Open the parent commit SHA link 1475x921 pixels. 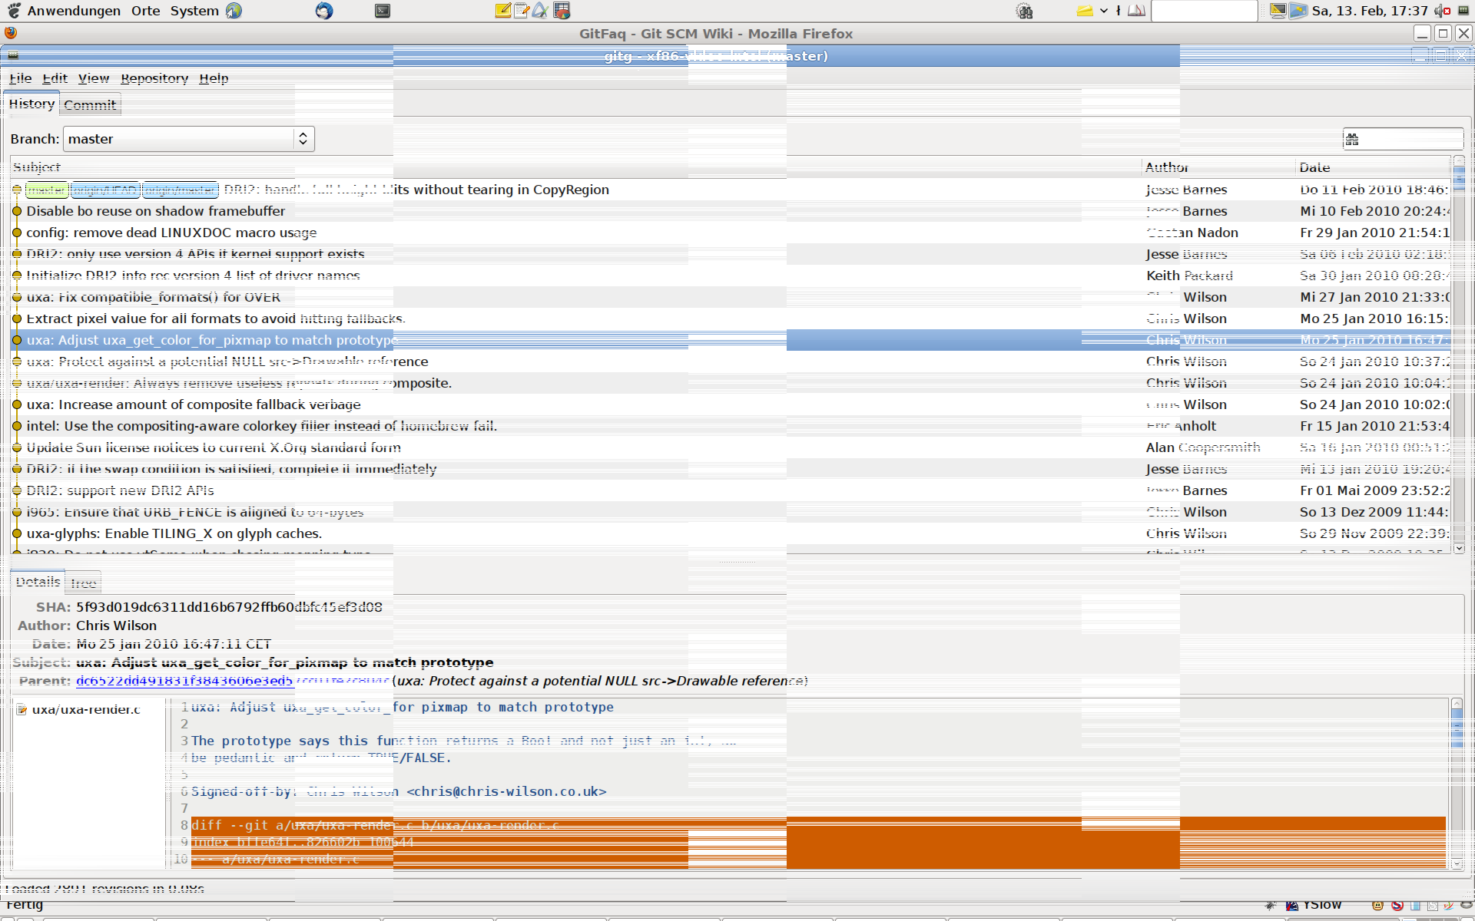(184, 681)
